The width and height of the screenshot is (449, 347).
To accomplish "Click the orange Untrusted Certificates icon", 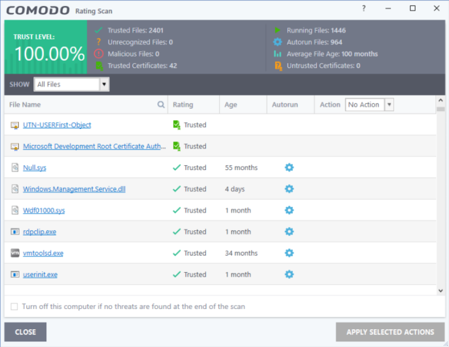I will pos(278,66).
